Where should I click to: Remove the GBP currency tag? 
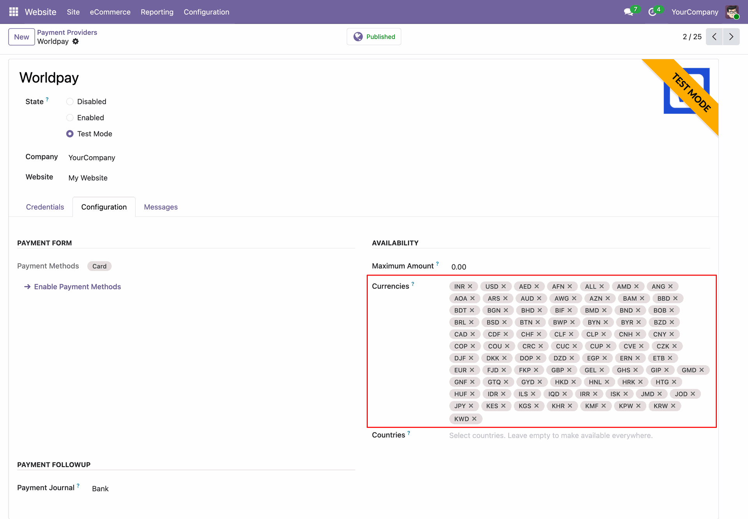click(569, 370)
